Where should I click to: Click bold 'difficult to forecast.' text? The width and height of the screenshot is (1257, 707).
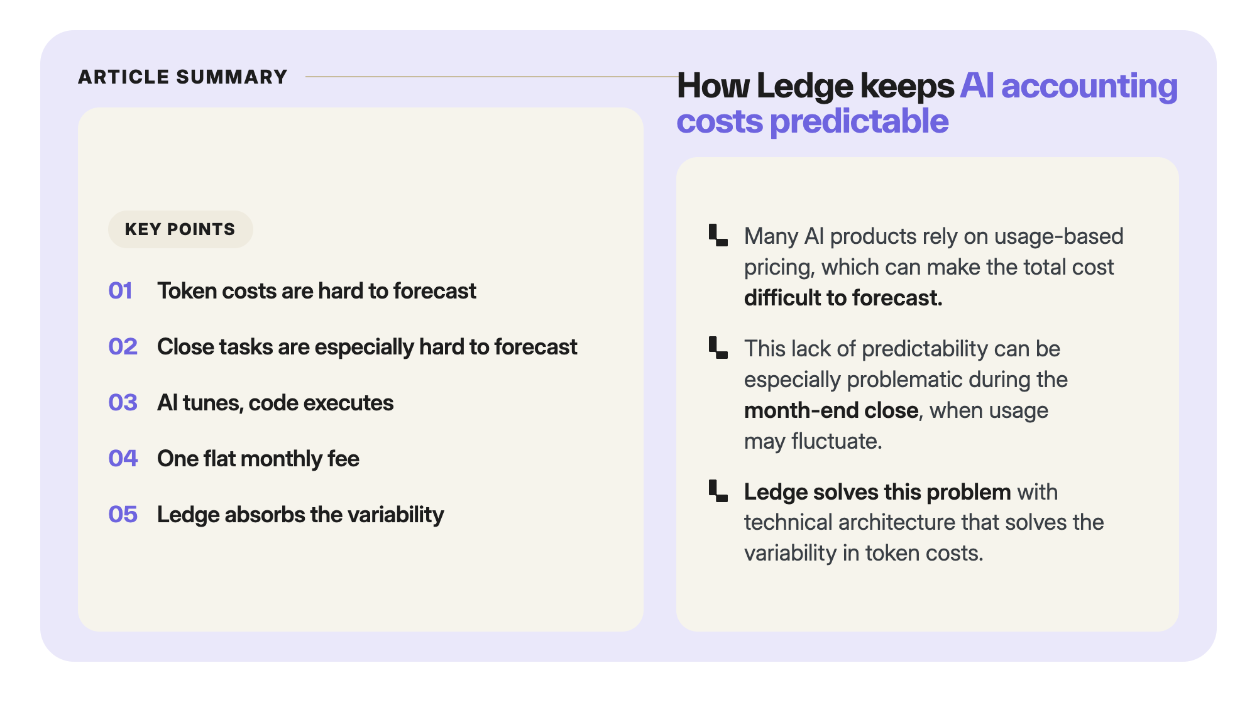pos(843,298)
